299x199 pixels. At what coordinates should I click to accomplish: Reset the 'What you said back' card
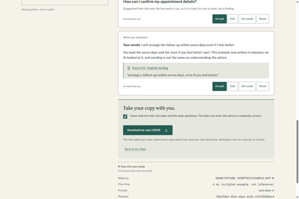coord(263,86)
